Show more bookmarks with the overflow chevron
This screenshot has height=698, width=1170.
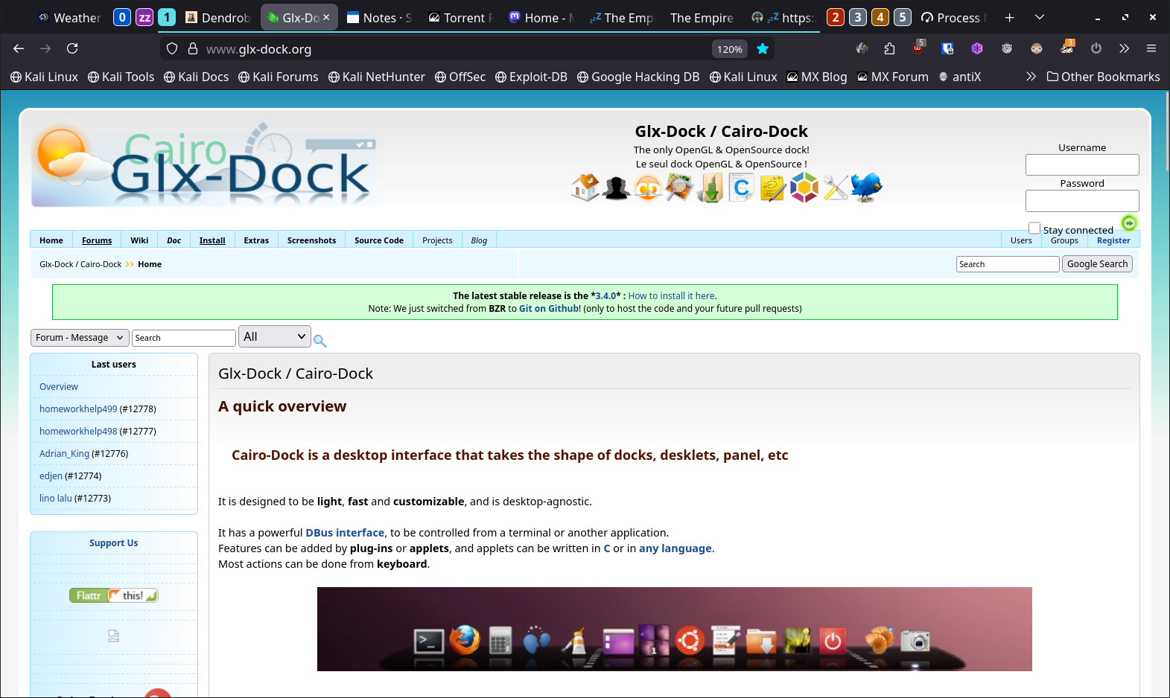1031,77
